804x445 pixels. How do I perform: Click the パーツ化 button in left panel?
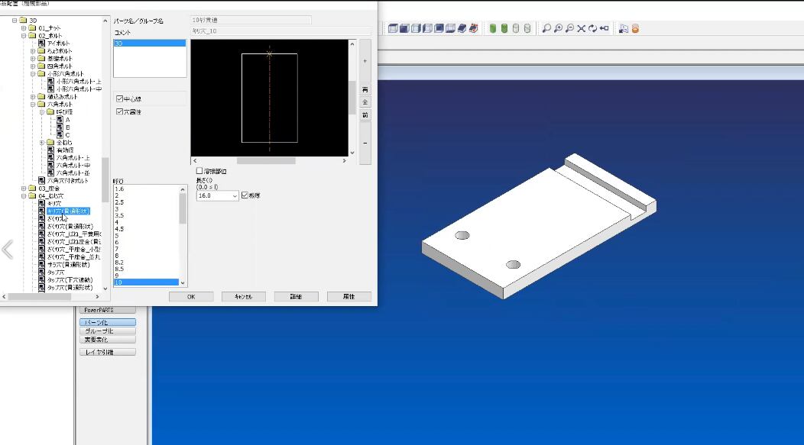107,322
